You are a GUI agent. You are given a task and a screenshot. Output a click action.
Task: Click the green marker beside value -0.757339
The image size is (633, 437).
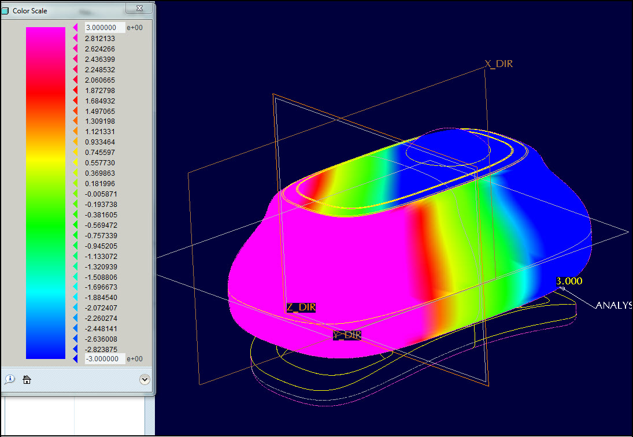tap(75, 235)
